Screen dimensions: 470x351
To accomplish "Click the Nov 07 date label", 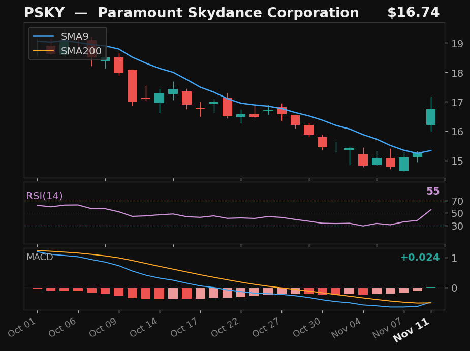I will click(388, 328).
